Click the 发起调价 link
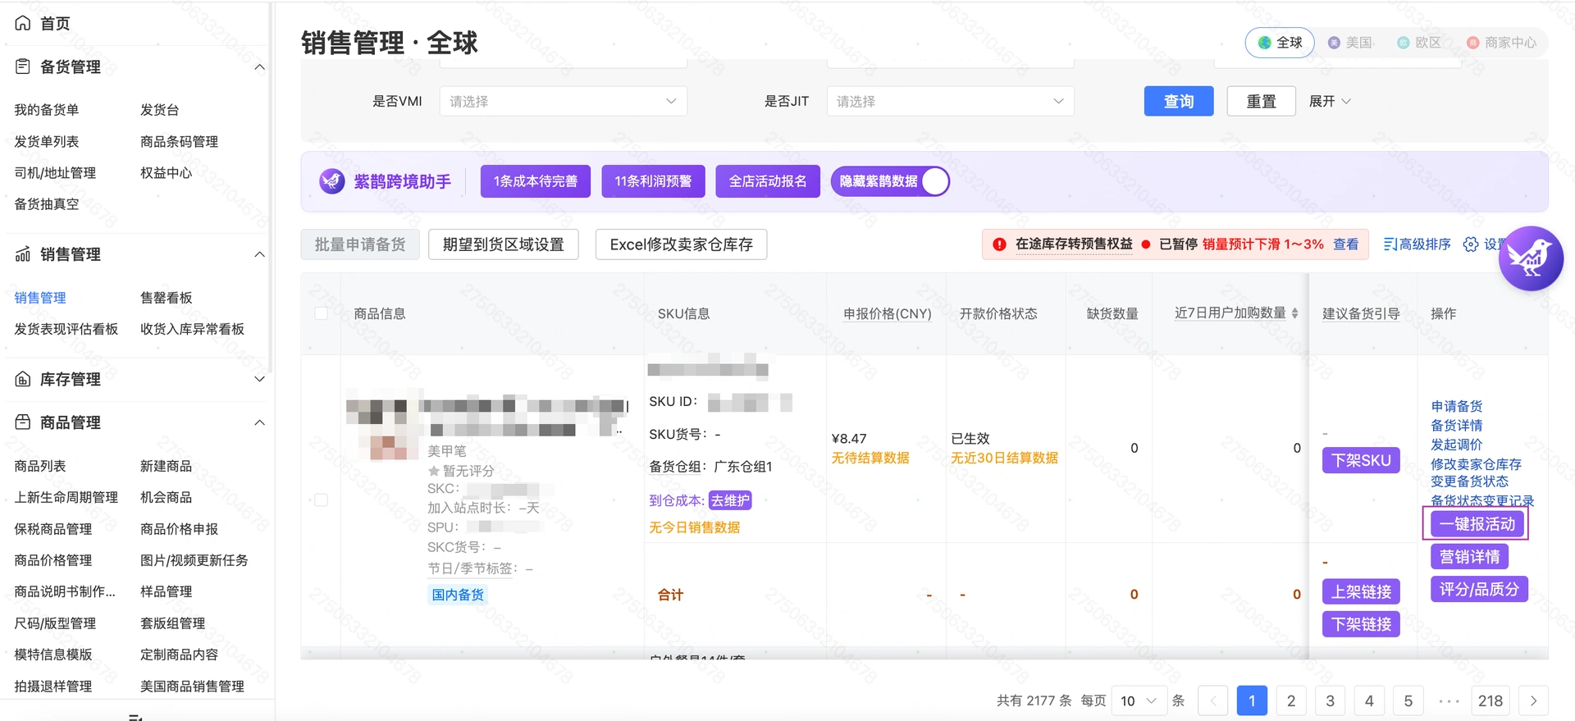 coord(1457,445)
